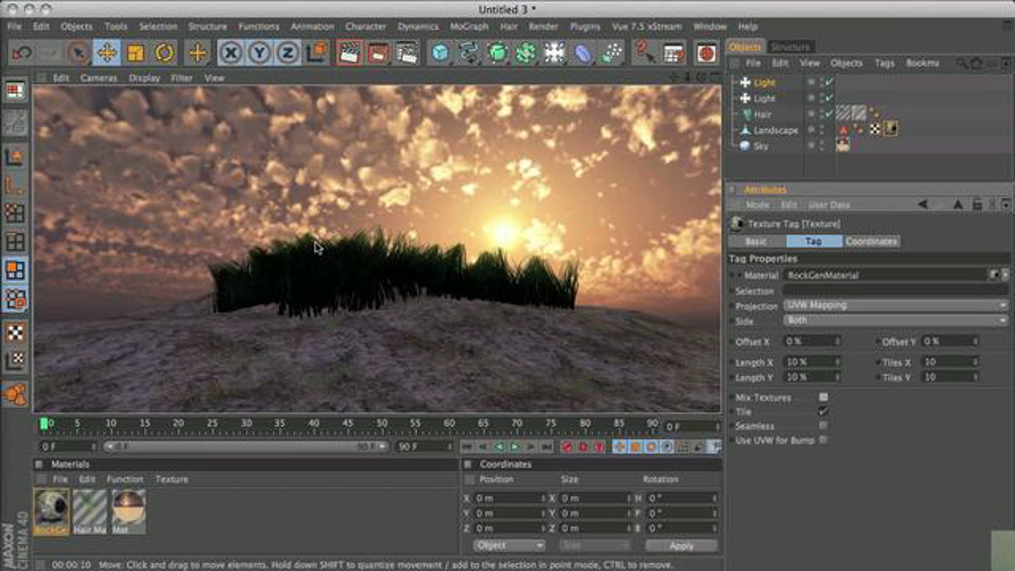Enable the Mix Textures checkbox
The image size is (1015, 571).
pos(823,397)
